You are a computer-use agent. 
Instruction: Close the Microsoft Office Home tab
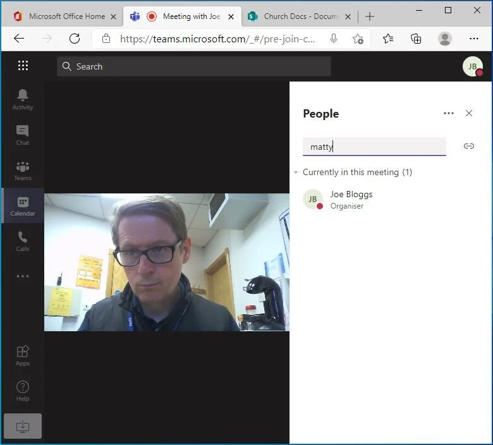114,16
